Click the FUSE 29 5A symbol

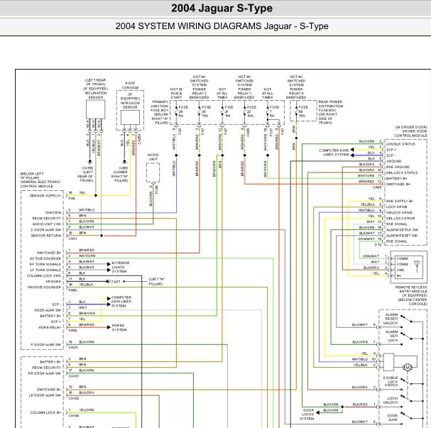tap(182, 111)
